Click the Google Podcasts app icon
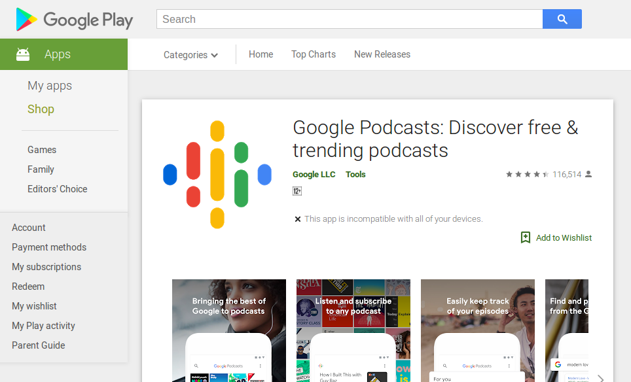The image size is (631, 382). click(x=217, y=175)
